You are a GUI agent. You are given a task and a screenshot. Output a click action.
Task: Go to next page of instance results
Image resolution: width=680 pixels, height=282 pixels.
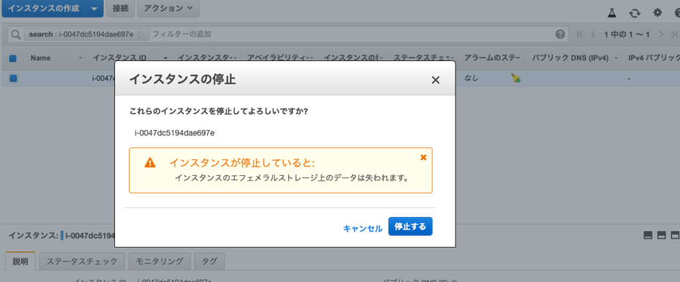pos(661,34)
